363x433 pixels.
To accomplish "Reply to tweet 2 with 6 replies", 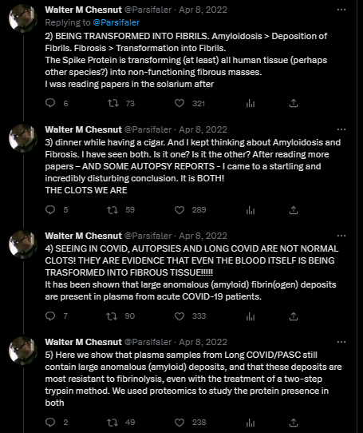I will coord(50,103).
